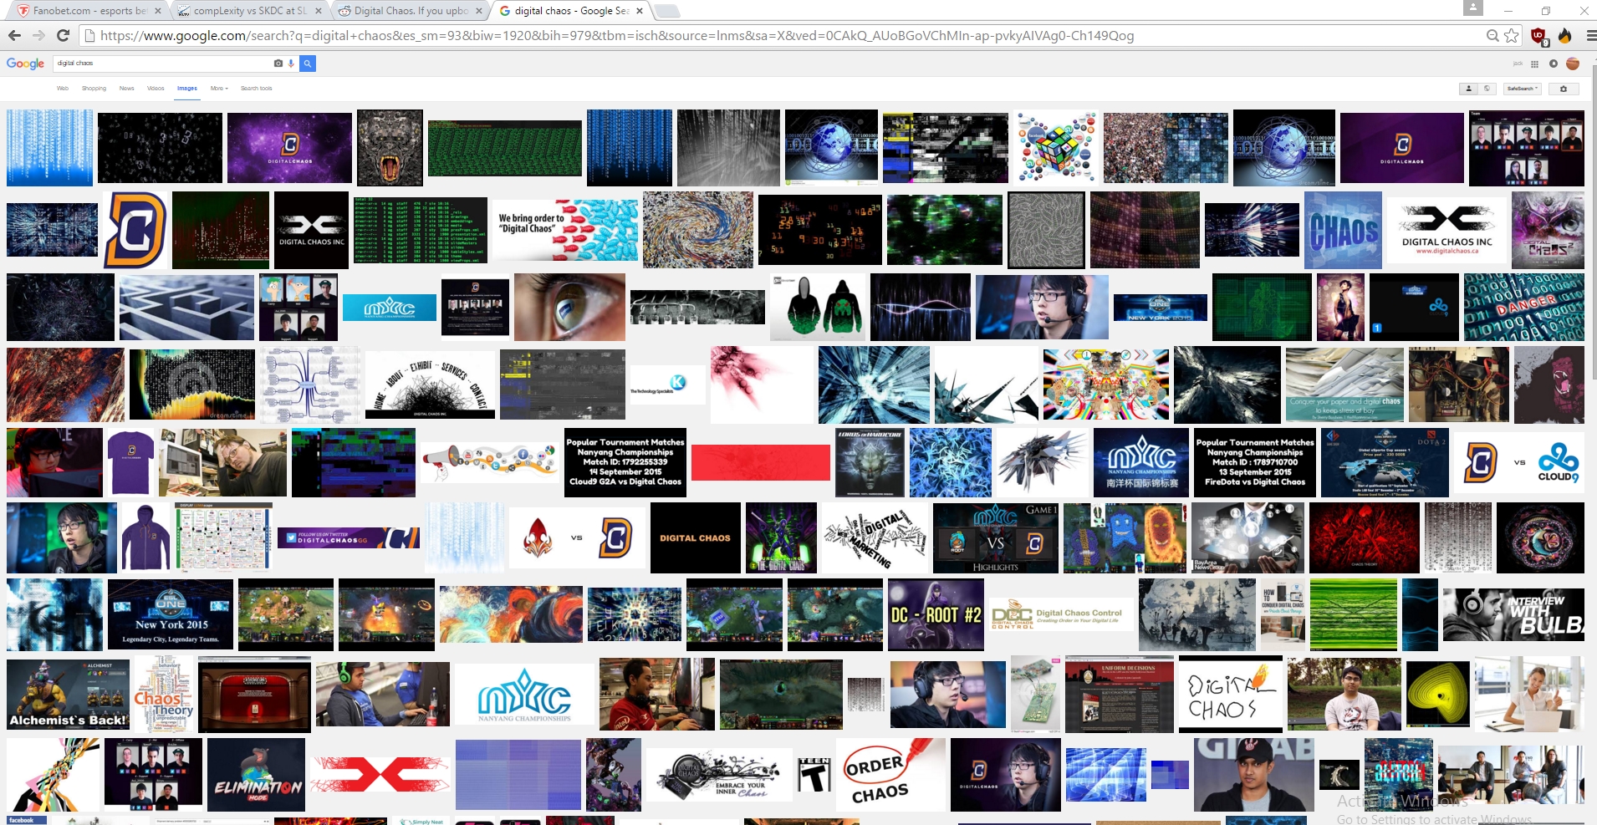Expand the More search menu
The width and height of the screenshot is (1597, 825).
(x=219, y=89)
